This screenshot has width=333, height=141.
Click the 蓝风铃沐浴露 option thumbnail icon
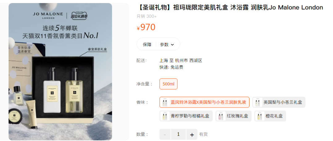(165, 103)
